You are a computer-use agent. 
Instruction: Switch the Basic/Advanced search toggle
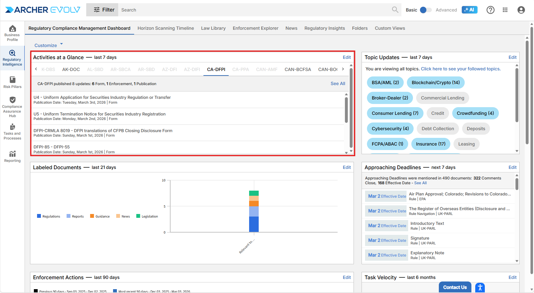pos(425,10)
